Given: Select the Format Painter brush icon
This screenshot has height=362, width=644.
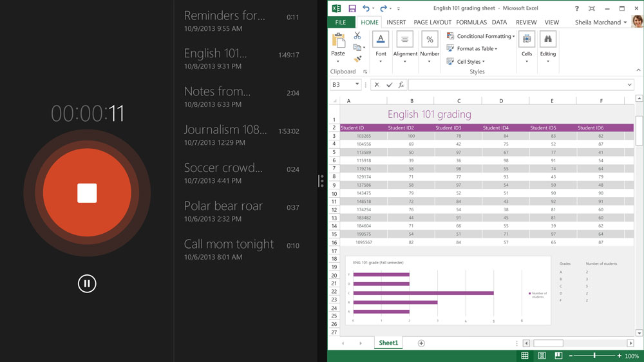Looking at the screenshot, I should click(x=357, y=59).
